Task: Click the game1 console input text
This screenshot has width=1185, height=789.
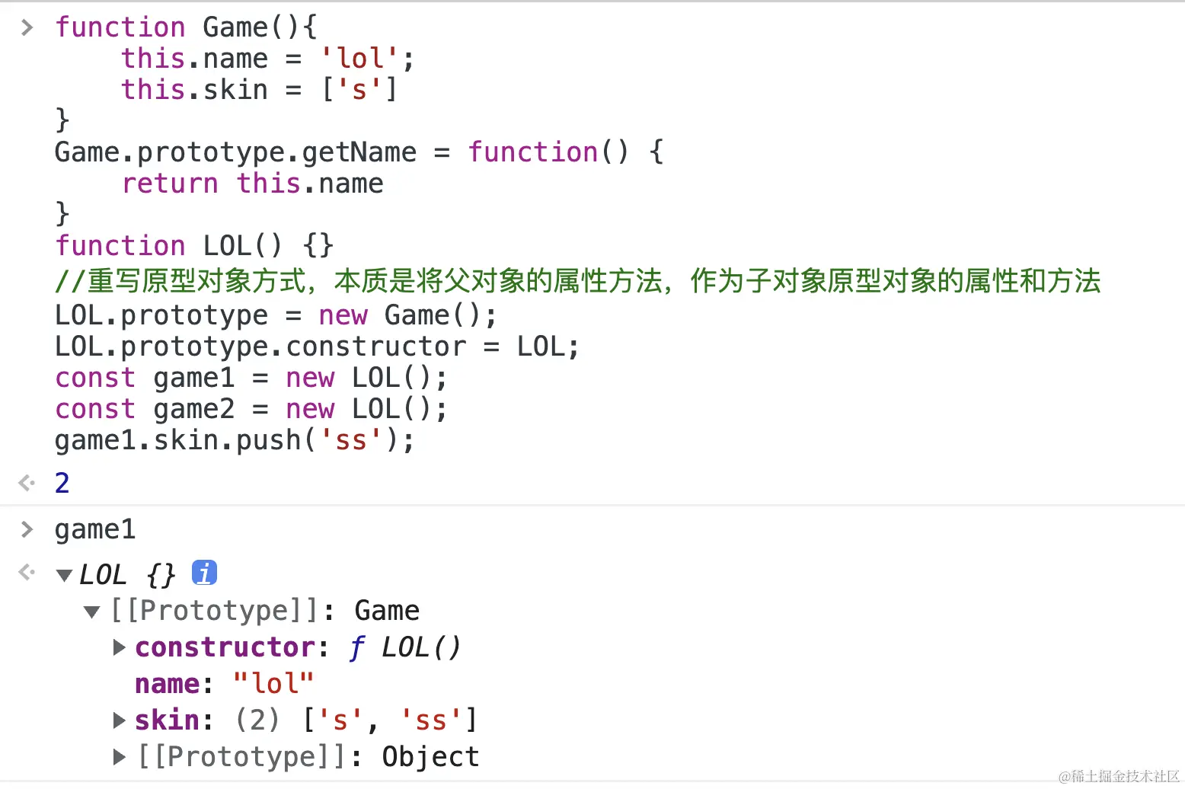Action: [x=95, y=529]
